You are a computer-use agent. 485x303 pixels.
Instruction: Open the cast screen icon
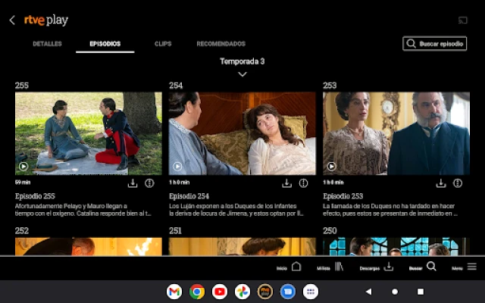click(x=463, y=20)
